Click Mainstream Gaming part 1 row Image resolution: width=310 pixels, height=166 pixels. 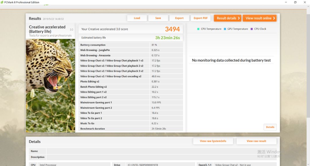(131, 102)
